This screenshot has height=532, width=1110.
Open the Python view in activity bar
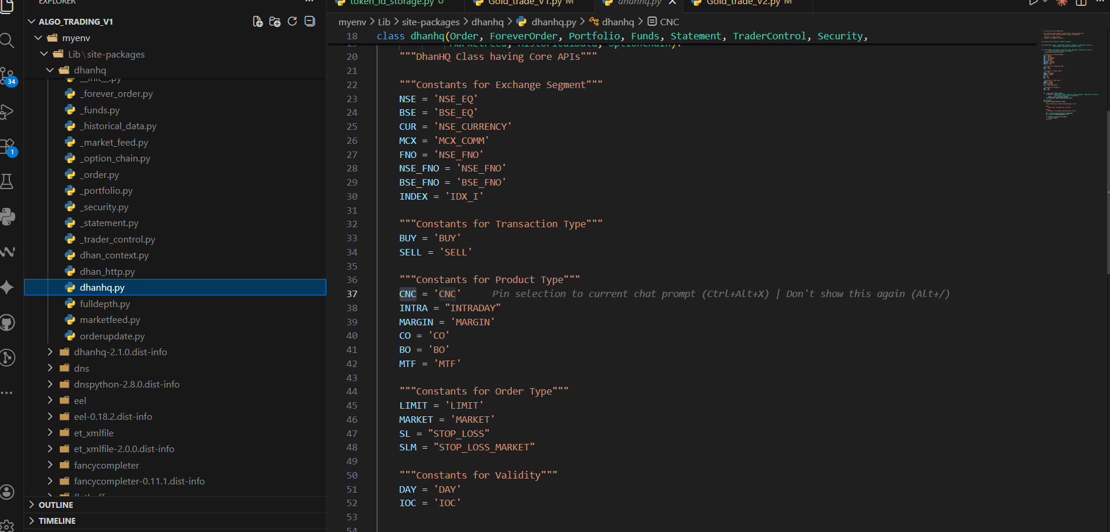[8, 217]
